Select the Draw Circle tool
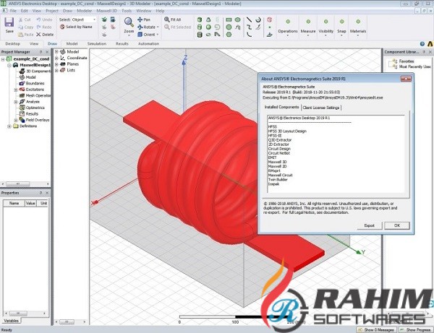434x333 pixels. 229,27
